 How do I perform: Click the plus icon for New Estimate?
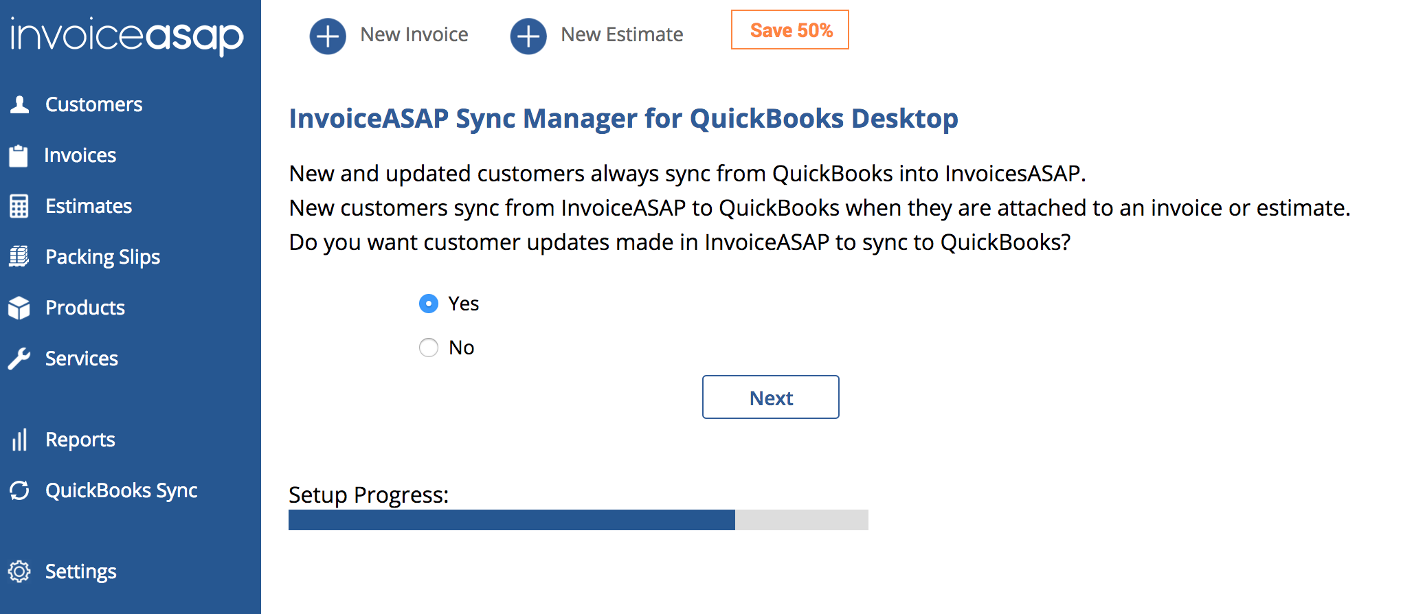(528, 36)
